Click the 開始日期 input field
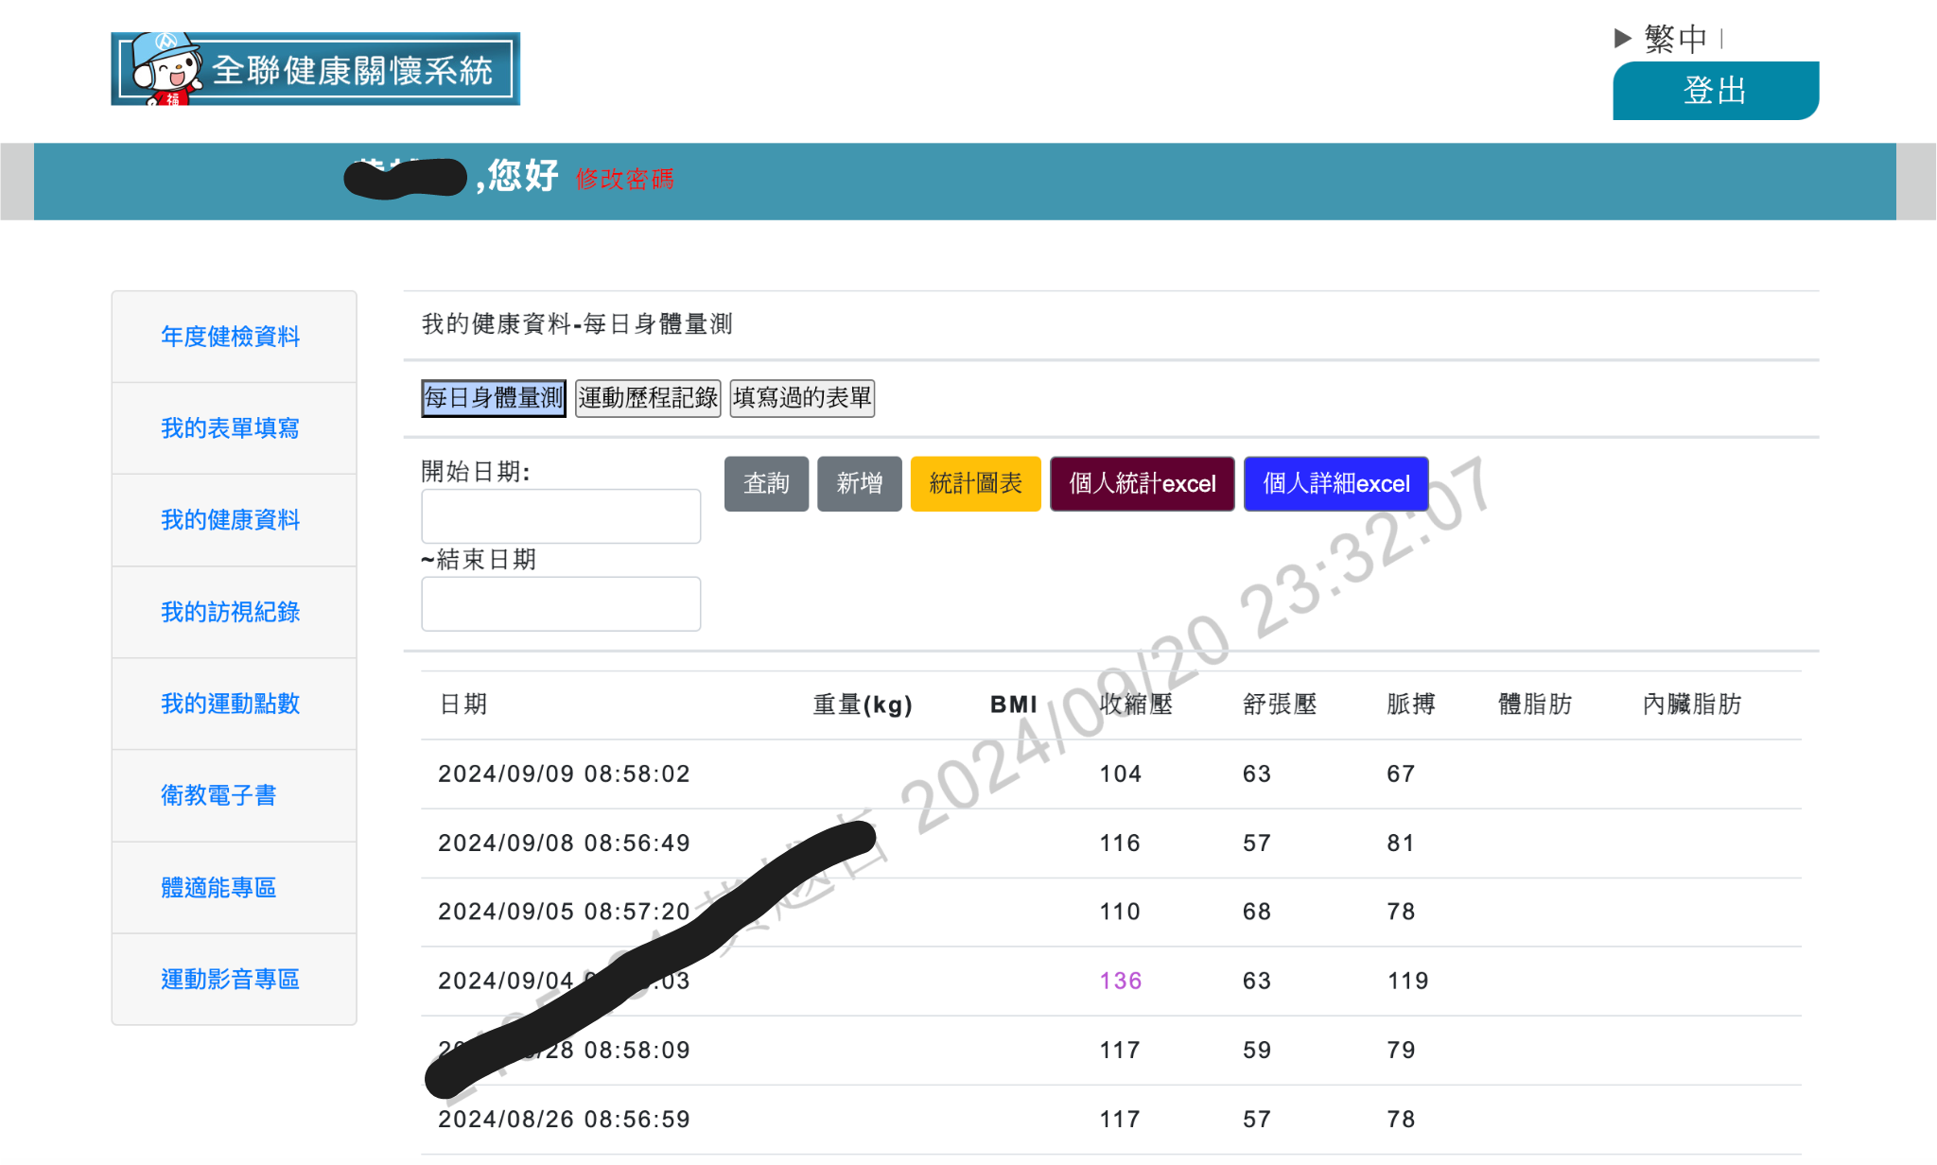Image resolution: width=1937 pixels, height=1165 pixels. click(561, 516)
